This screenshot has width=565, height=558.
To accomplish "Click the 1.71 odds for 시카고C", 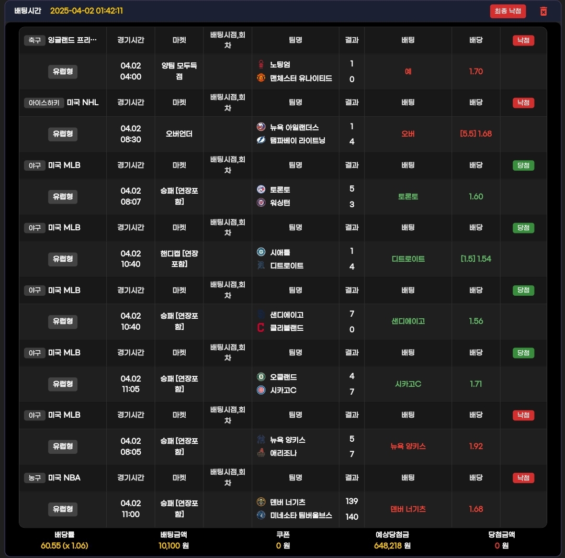I will [x=476, y=384].
